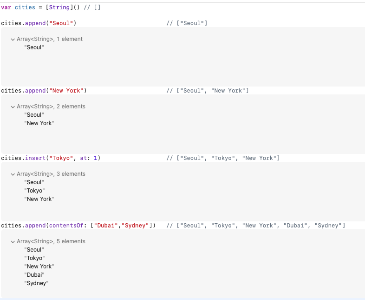Select "Array<String>, 2 elements" header
Image resolution: width=365 pixels, height=300 pixels.
(x=51, y=107)
